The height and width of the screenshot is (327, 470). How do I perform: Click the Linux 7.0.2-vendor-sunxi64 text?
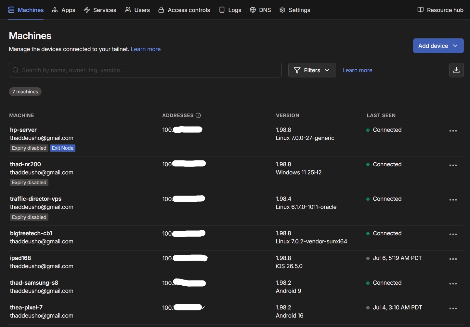click(x=311, y=241)
